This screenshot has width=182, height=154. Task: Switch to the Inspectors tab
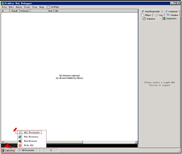click(169, 18)
